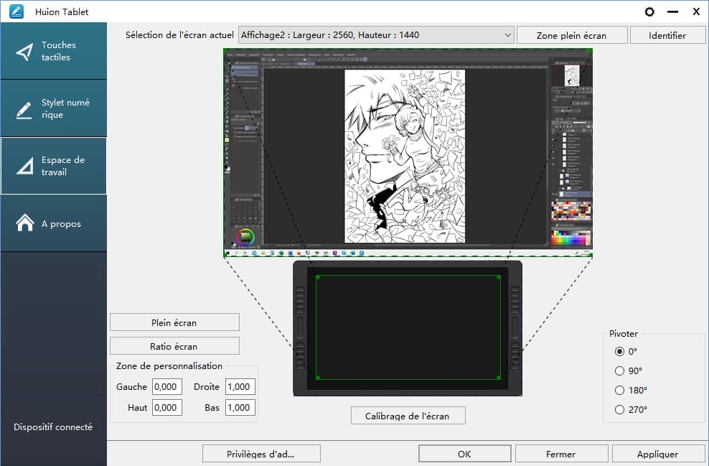Select the 0° rotation option

pyautogui.click(x=619, y=352)
